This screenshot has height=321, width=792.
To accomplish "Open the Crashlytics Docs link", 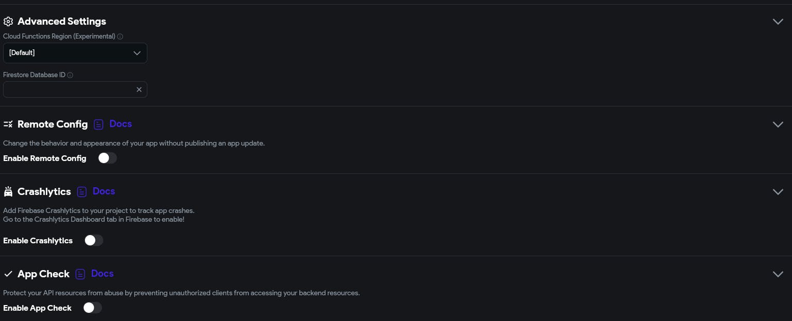I will 104,191.
